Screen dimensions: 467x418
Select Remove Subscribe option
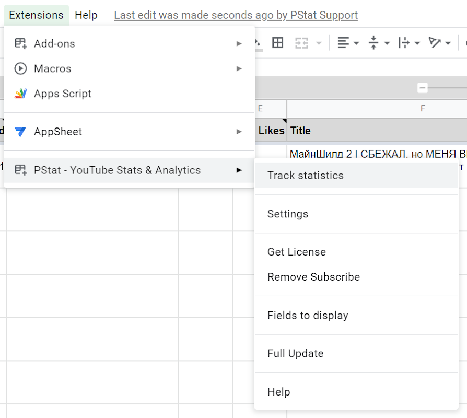(x=356, y=277)
